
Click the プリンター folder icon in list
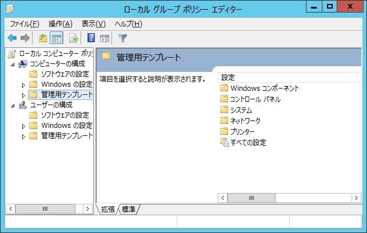tap(224, 131)
